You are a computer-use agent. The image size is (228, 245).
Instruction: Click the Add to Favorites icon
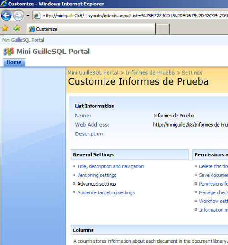[17, 28]
